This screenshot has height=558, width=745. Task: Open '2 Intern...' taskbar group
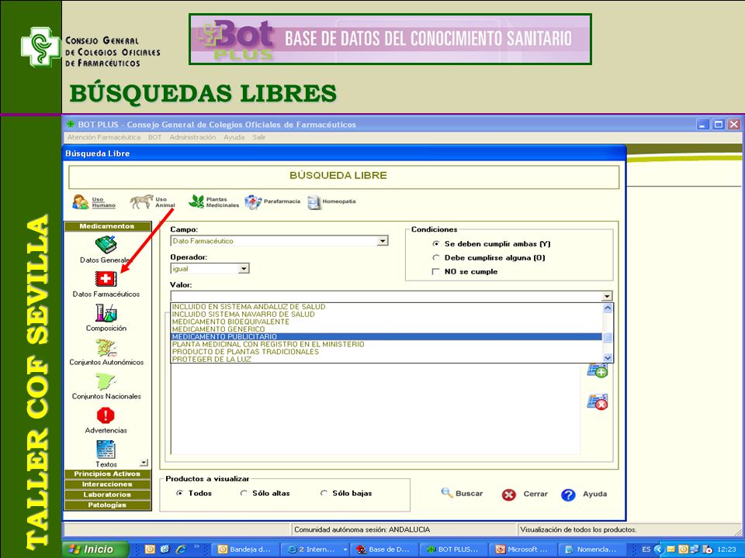click(x=314, y=549)
